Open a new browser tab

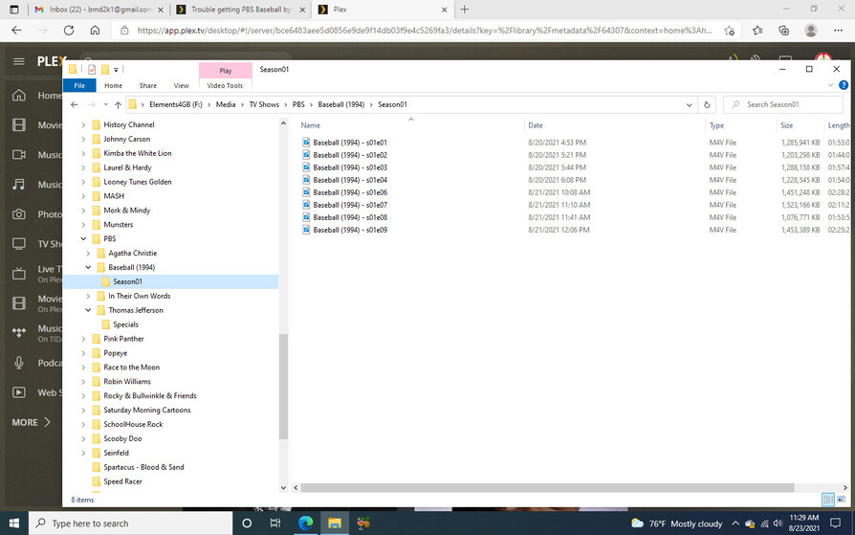coord(465,10)
